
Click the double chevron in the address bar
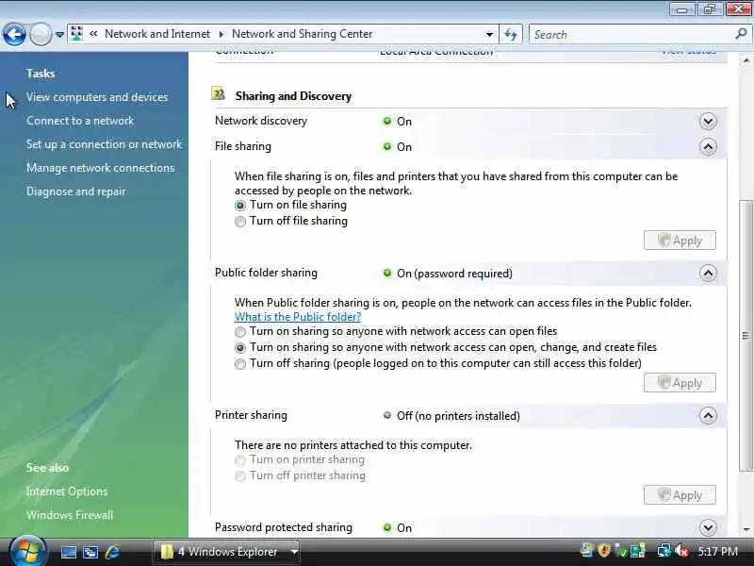click(x=93, y=34)
